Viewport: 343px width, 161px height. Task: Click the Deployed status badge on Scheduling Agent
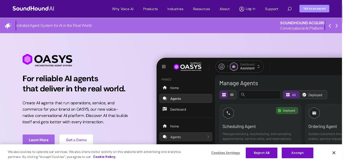[x=287, y=111]
